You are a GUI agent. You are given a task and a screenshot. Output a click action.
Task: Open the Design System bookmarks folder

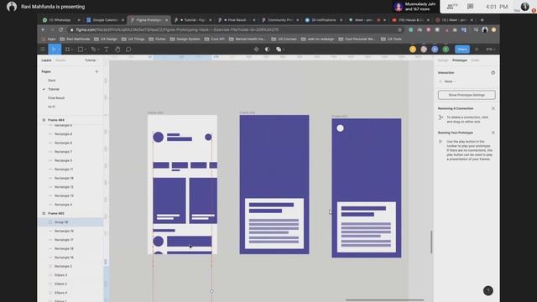click(185, 39)
